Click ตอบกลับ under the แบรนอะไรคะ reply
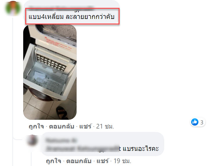 [x=79, y=161]
